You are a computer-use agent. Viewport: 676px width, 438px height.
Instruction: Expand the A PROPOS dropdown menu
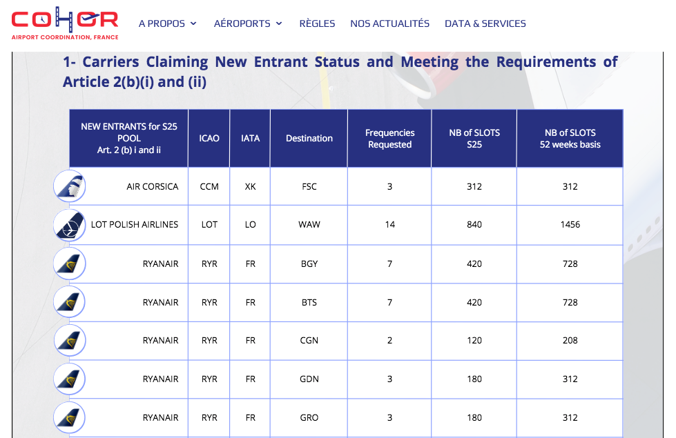(167, 23)
